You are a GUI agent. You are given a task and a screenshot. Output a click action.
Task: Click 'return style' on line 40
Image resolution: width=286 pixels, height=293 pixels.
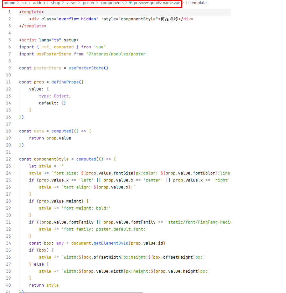(x=44, y=285)
